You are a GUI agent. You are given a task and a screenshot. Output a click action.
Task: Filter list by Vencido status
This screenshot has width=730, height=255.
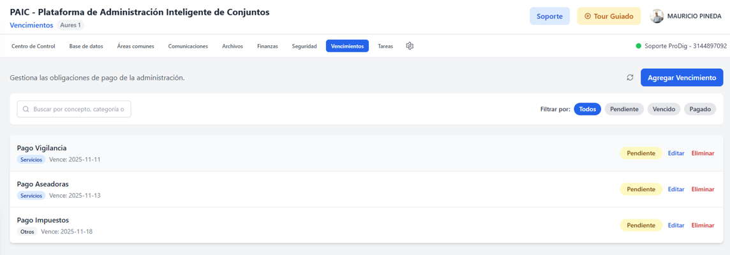pos(664,110)
